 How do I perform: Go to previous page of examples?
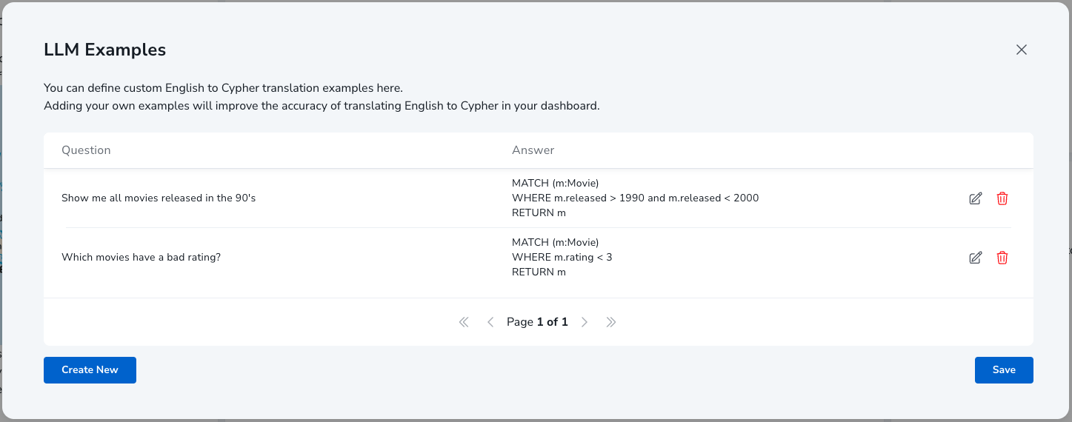click(x=490, y=322)
